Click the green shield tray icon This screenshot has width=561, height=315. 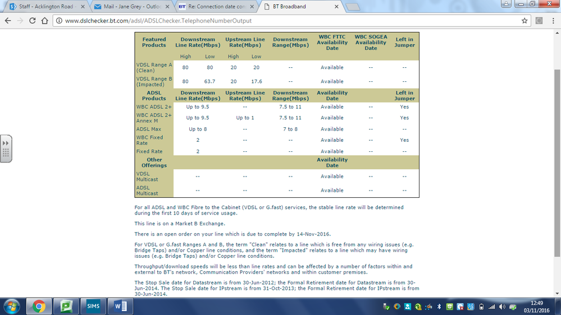[449, 307]
